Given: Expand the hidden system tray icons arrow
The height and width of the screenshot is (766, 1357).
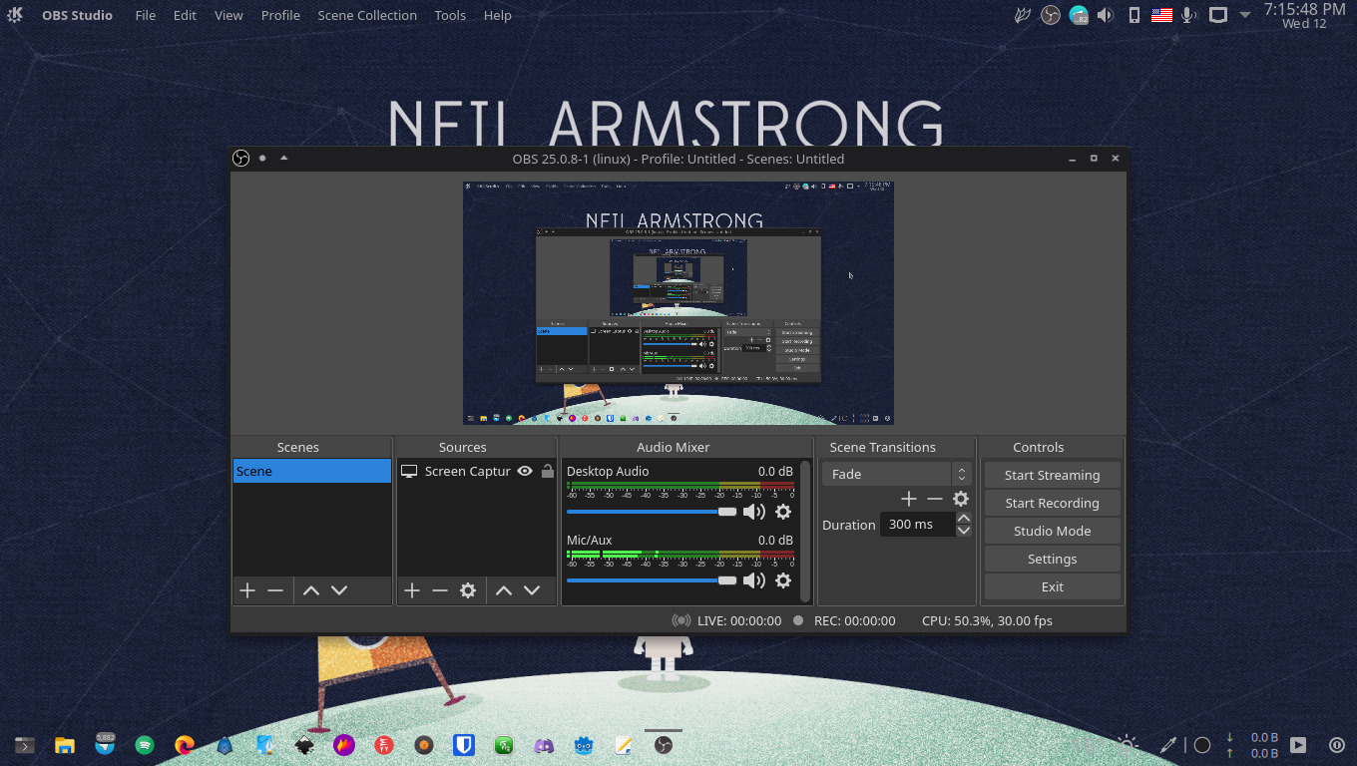Looking at the screenshot, I should click(1244, 15).
